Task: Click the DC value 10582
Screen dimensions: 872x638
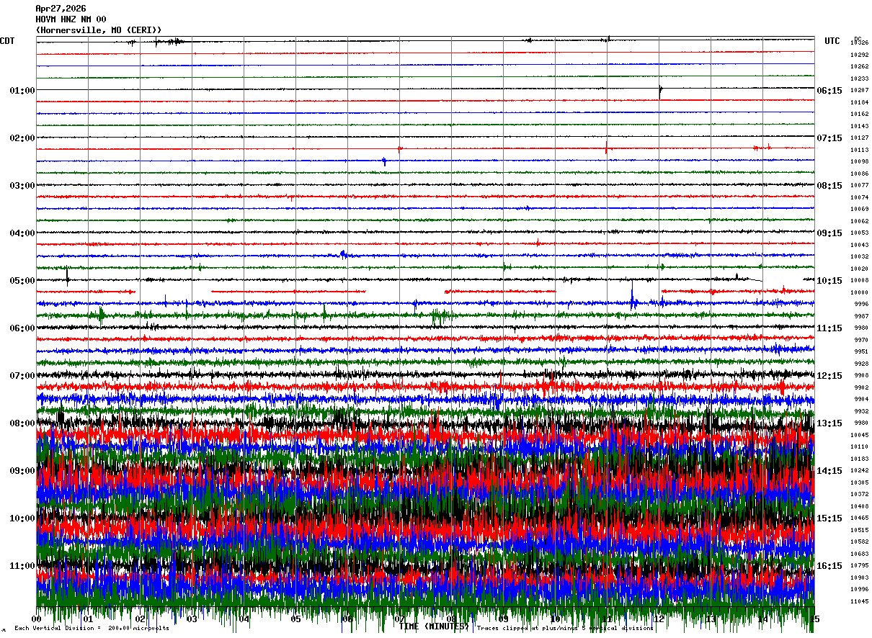Action: point(859,542)
